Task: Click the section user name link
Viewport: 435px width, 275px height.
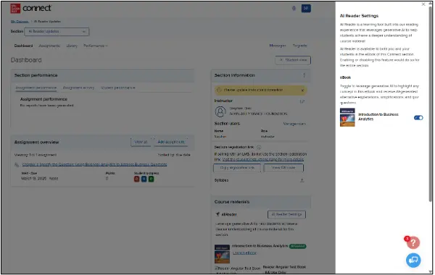Action: (220, 137)
